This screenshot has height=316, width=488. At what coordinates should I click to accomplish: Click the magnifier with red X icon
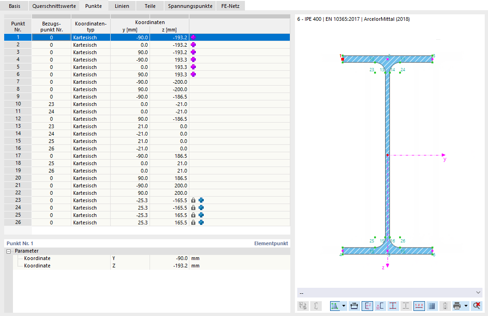[x=476, y=306]
